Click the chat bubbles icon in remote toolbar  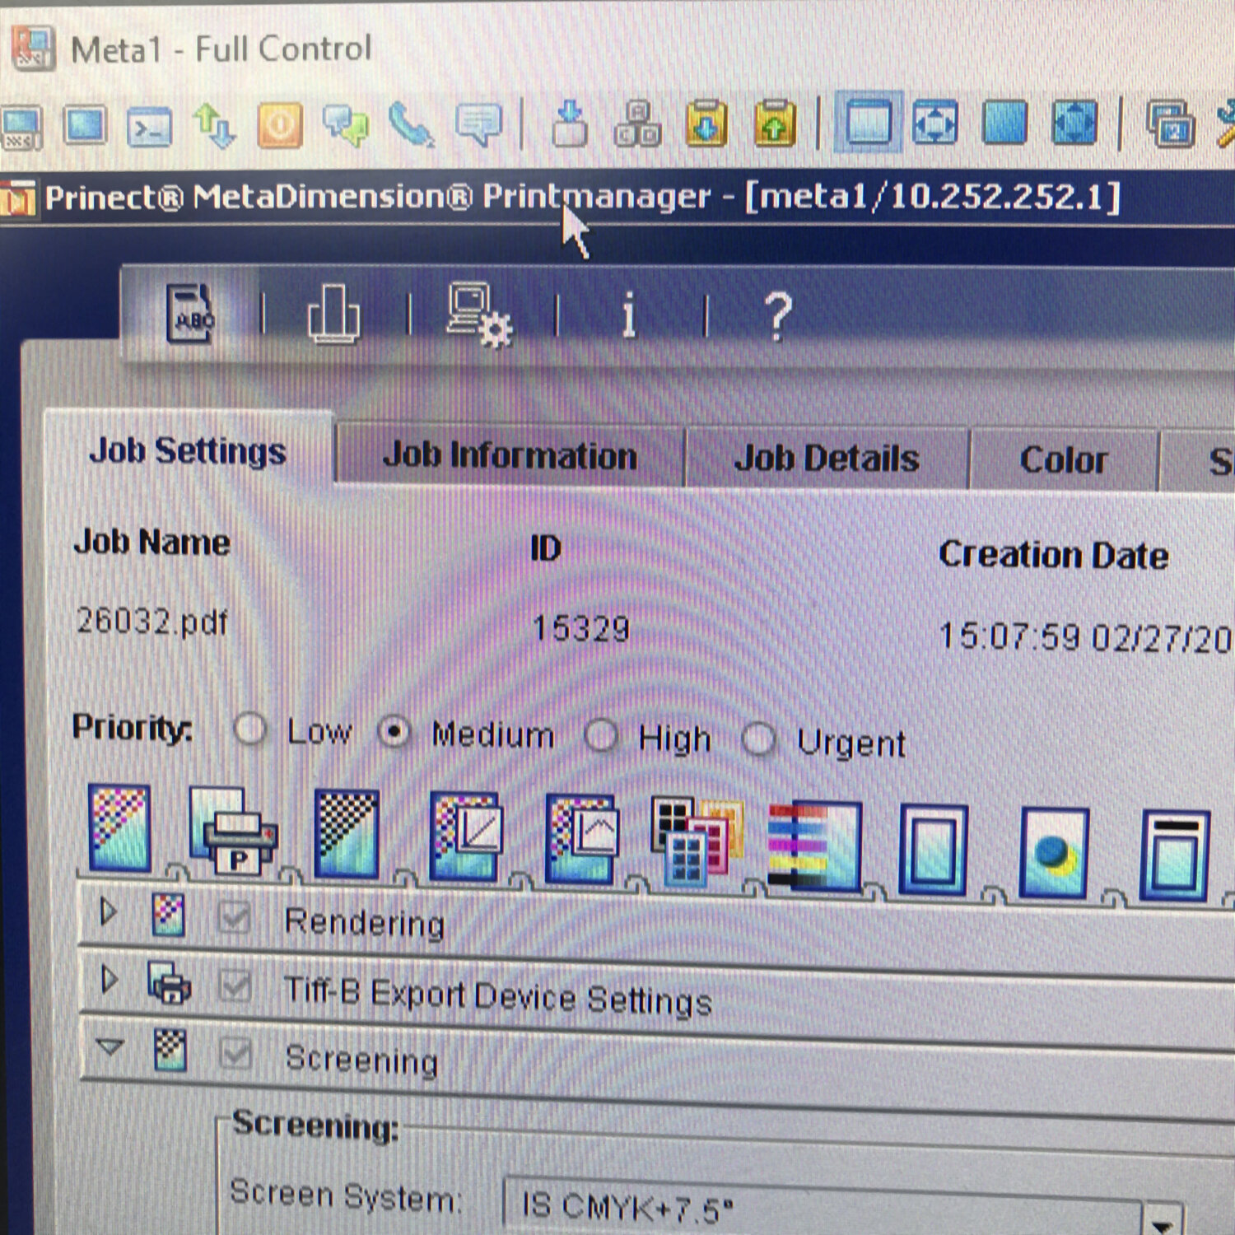point(346,125)
